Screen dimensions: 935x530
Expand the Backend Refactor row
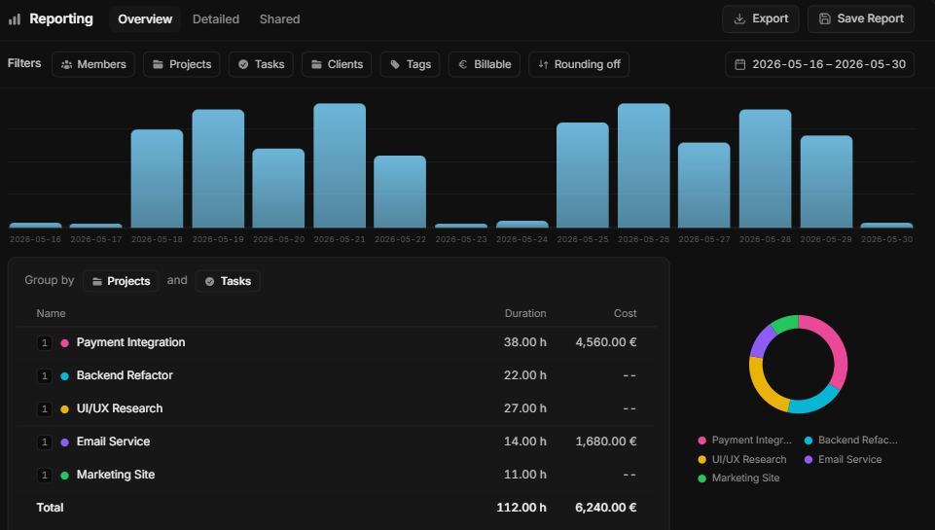pos(44,376)
